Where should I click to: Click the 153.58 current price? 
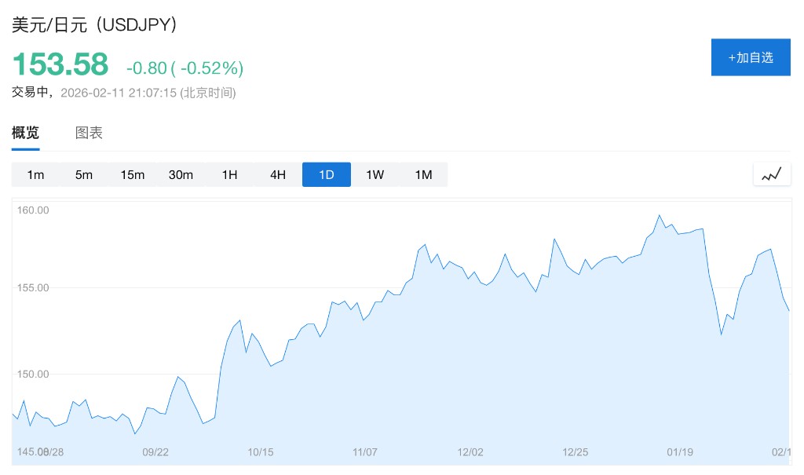pos(60,64)
